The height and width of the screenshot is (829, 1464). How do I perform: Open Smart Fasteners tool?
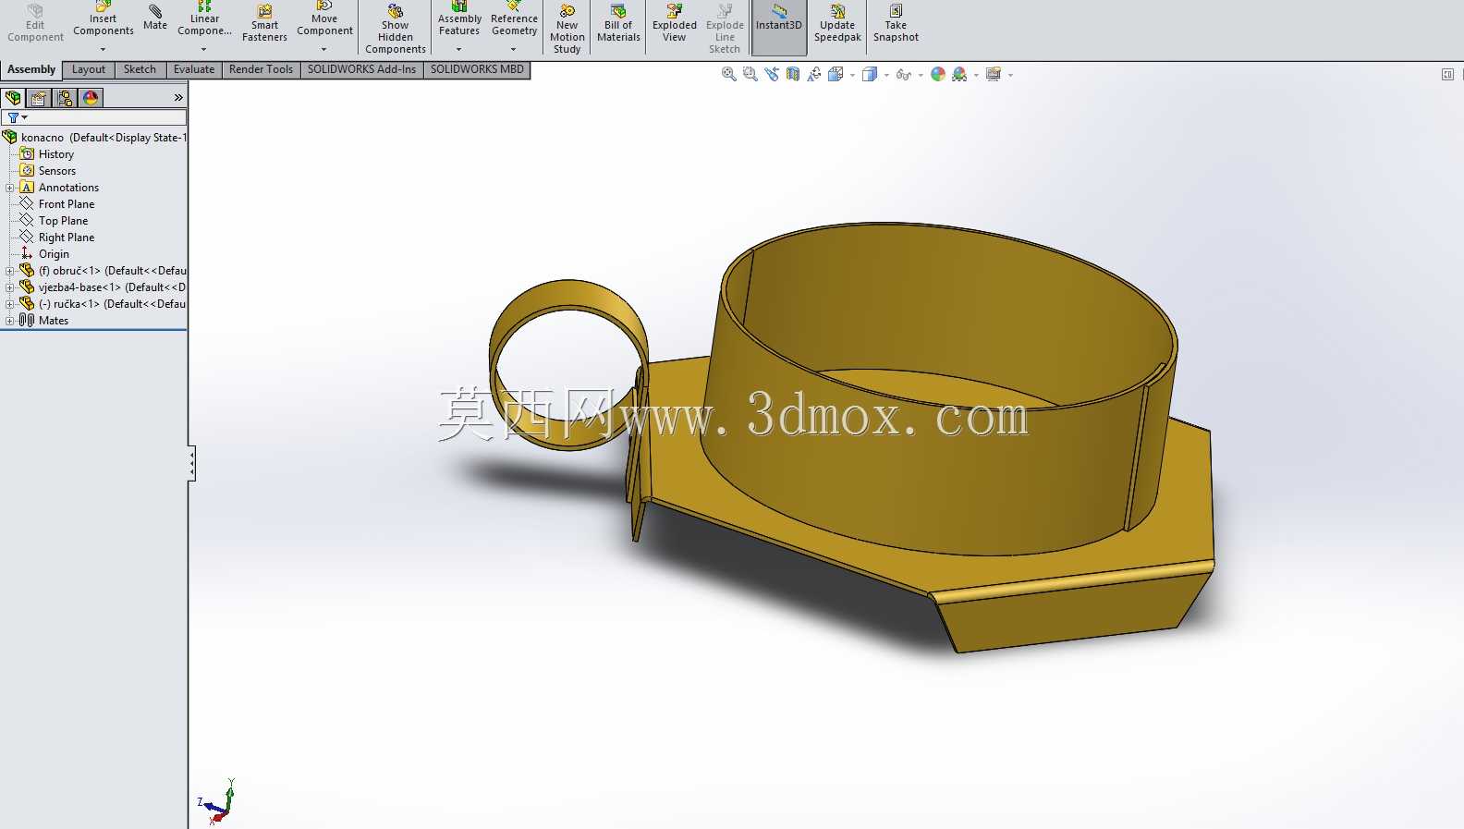264,23
